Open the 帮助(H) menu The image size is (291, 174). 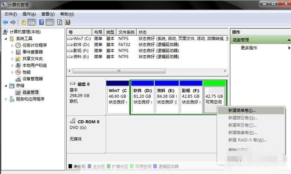pyautogui.click(x=67, y=14)
